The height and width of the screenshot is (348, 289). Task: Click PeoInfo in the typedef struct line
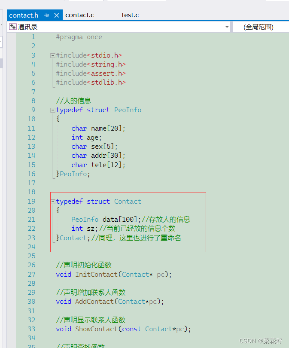(x=128, y=110)
